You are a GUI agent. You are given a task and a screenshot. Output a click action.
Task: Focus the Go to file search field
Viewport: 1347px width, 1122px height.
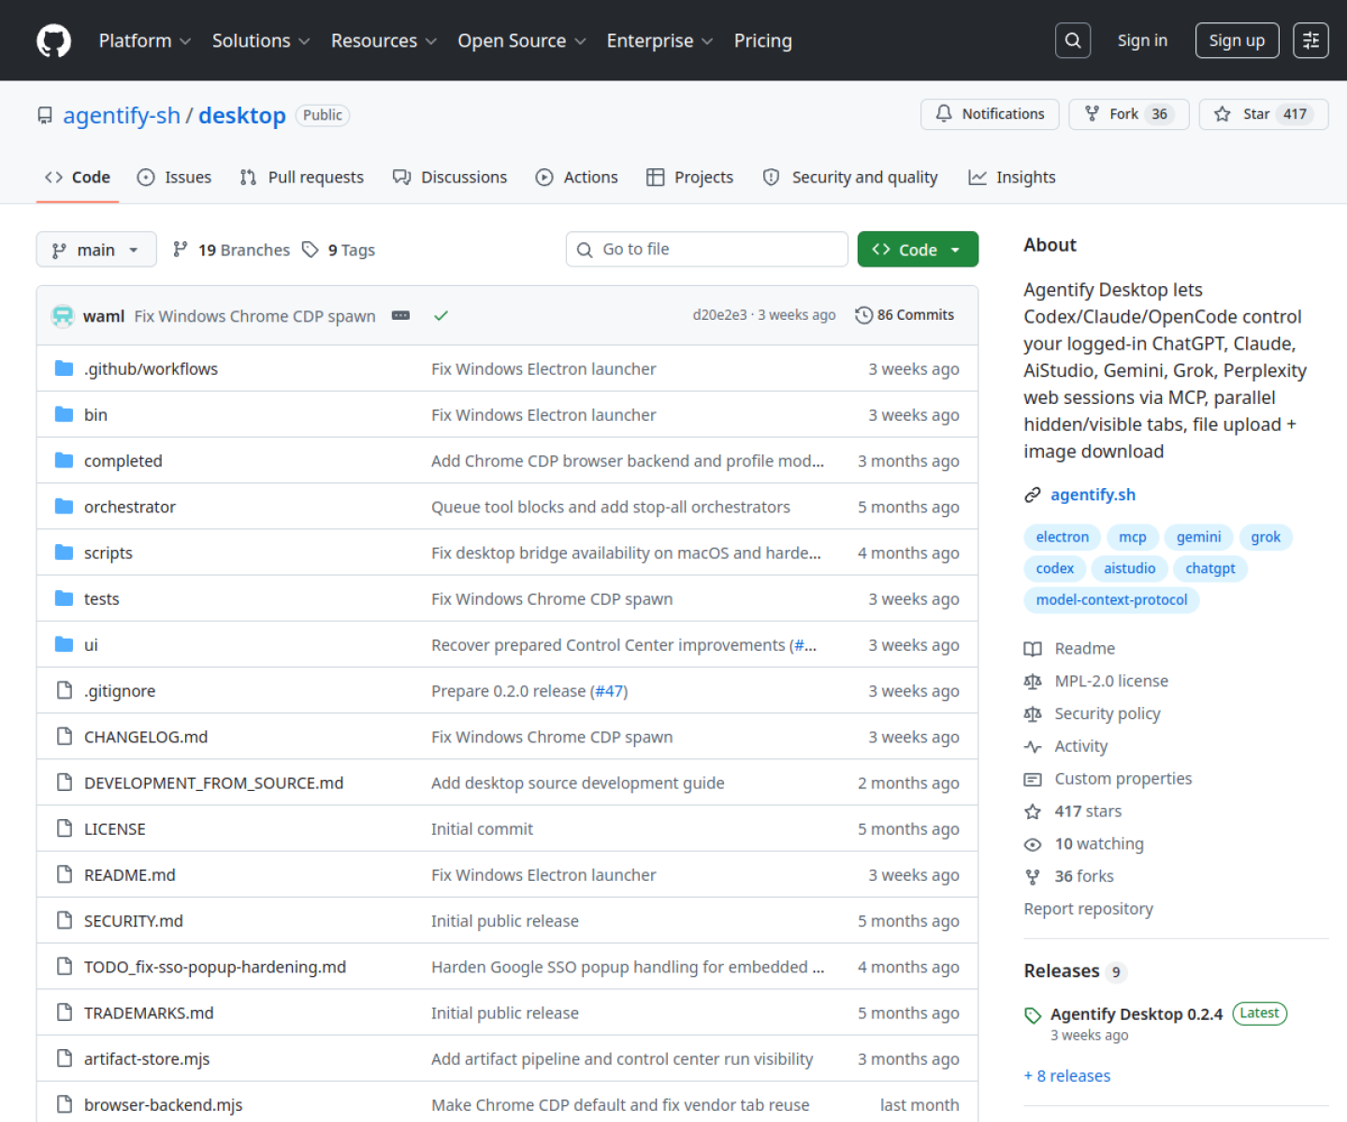pos(707,250)
